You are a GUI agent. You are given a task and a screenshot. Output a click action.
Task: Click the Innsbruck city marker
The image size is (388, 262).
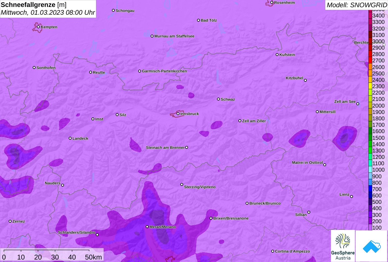coord(178,114)
